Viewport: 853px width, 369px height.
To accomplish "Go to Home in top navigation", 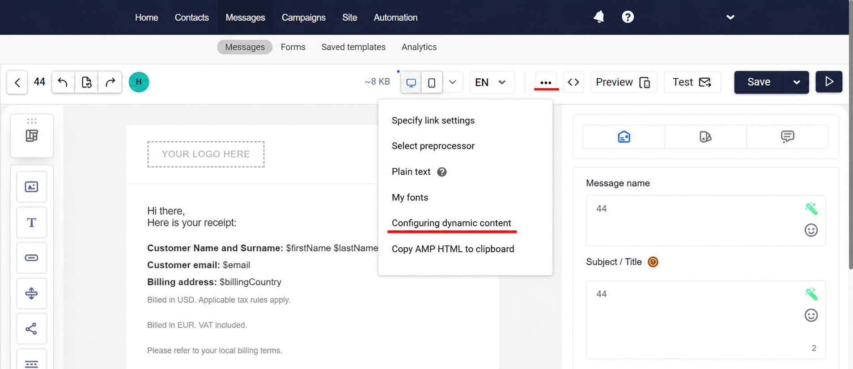I will tap(146, 17).
